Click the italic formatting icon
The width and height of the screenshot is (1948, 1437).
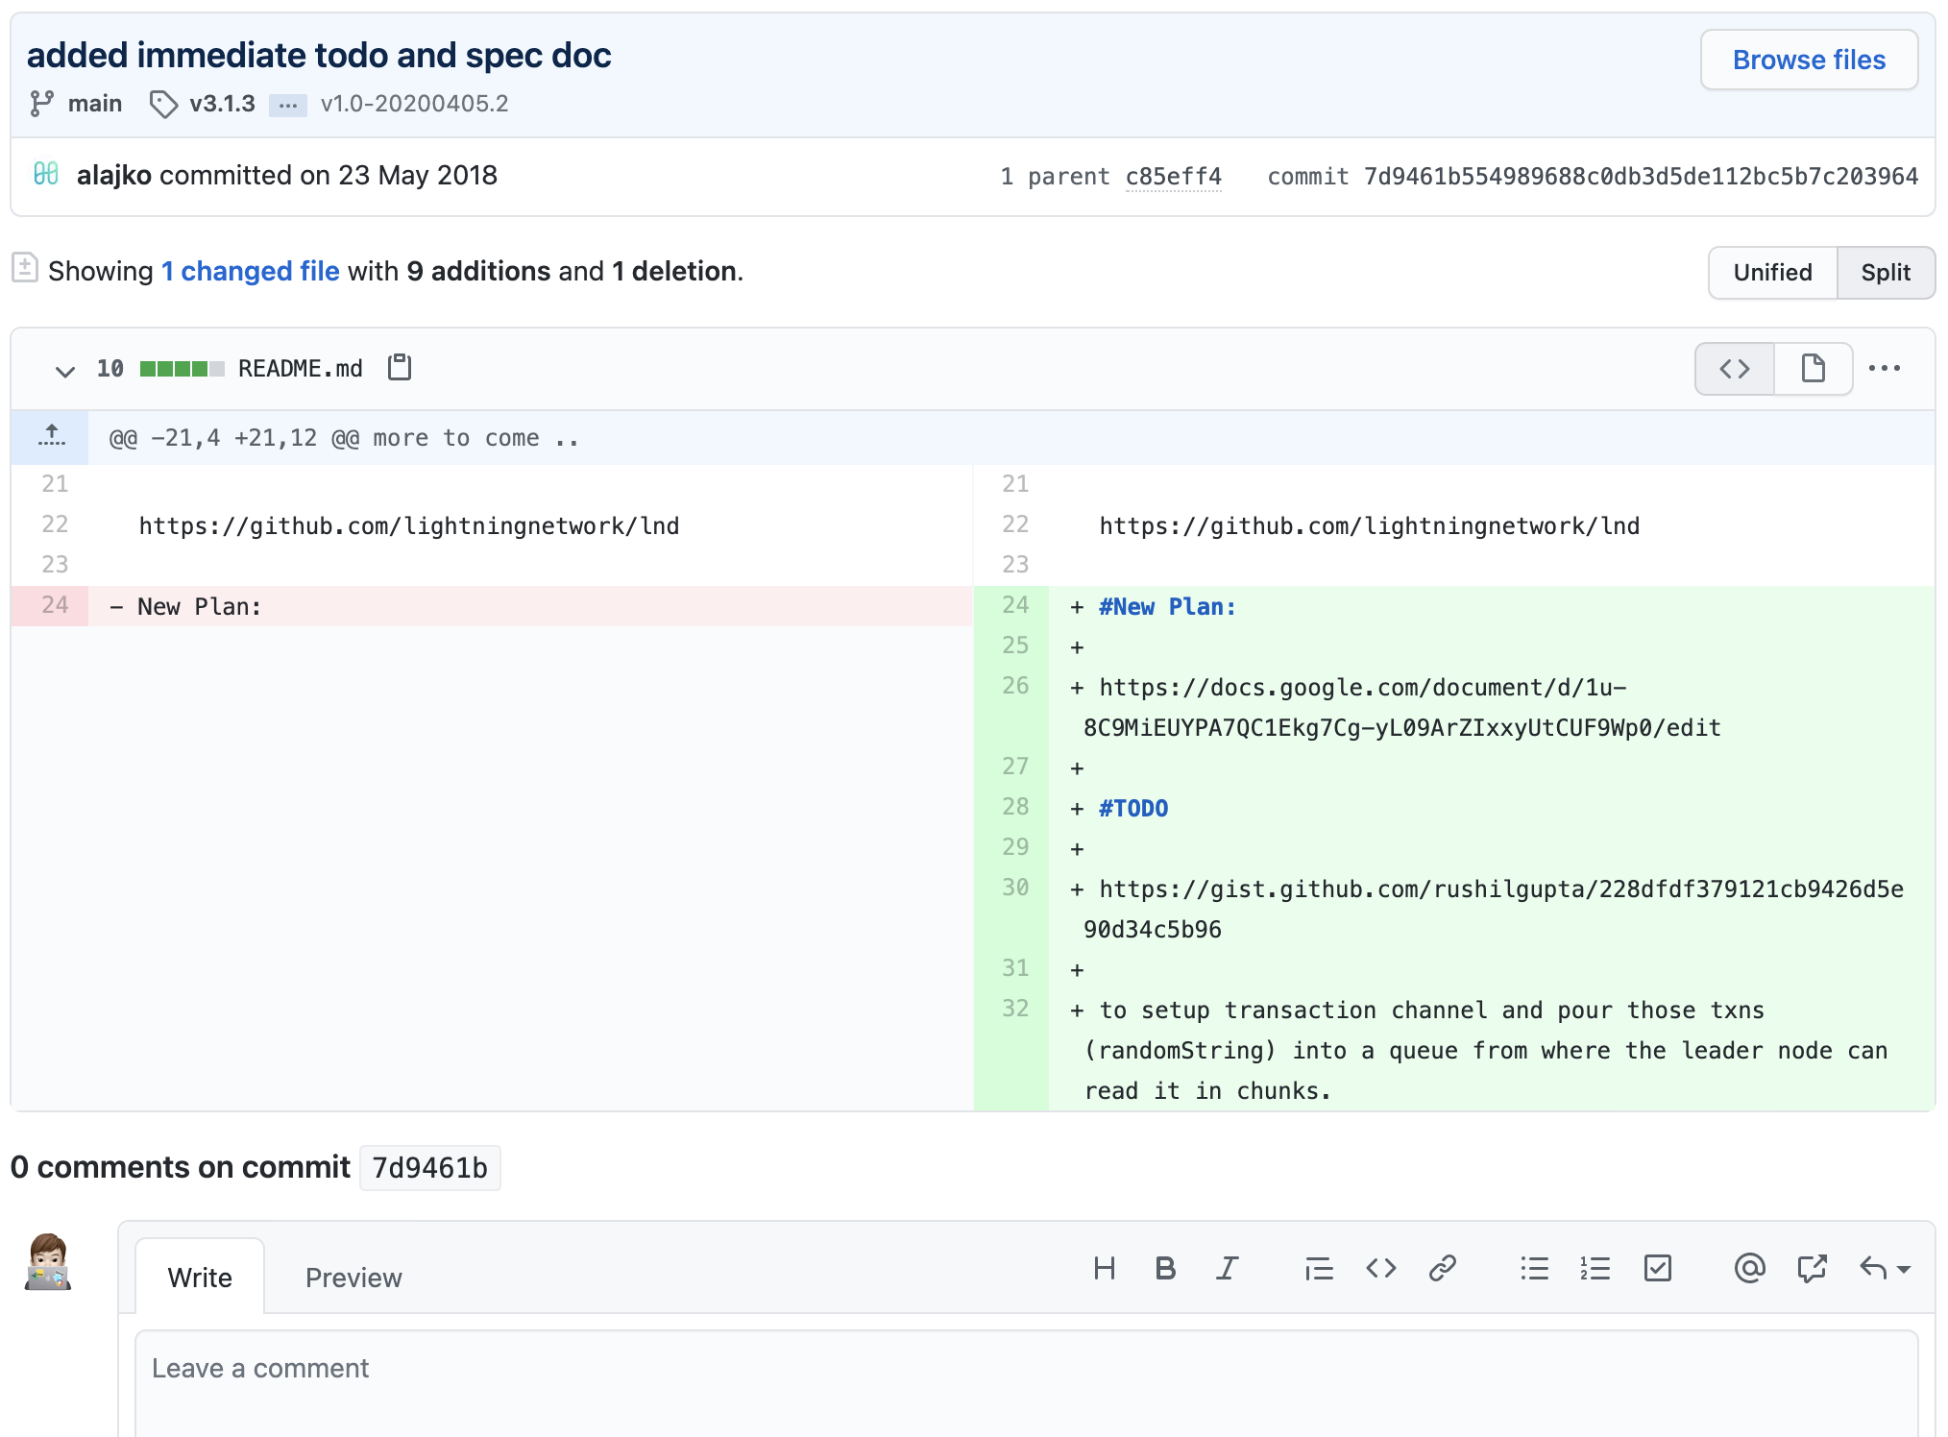click(1227, 1269)
